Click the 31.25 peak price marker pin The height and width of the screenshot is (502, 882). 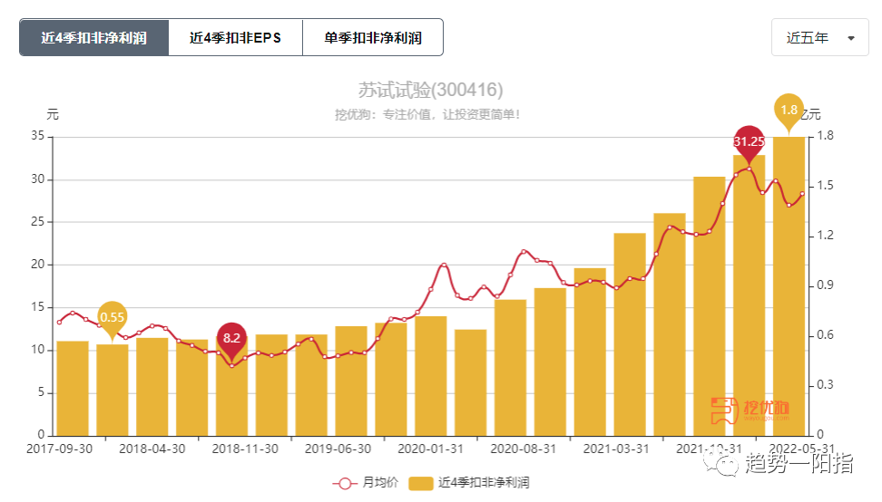pos(749,144)
